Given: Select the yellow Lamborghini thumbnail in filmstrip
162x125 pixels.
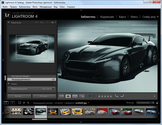Looking at the screenshot, I should click(53, 112).
